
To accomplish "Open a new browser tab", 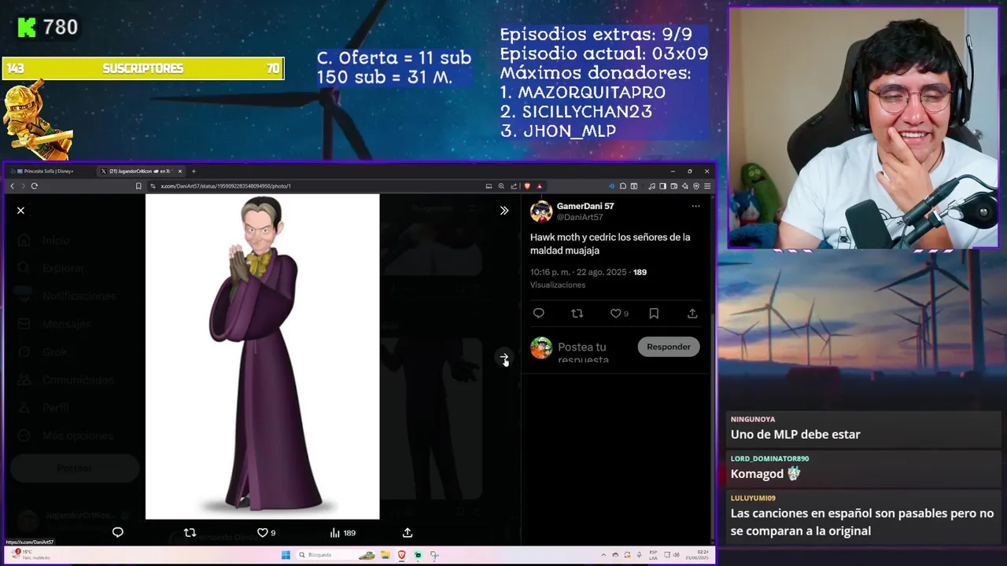I will (194, 171).
